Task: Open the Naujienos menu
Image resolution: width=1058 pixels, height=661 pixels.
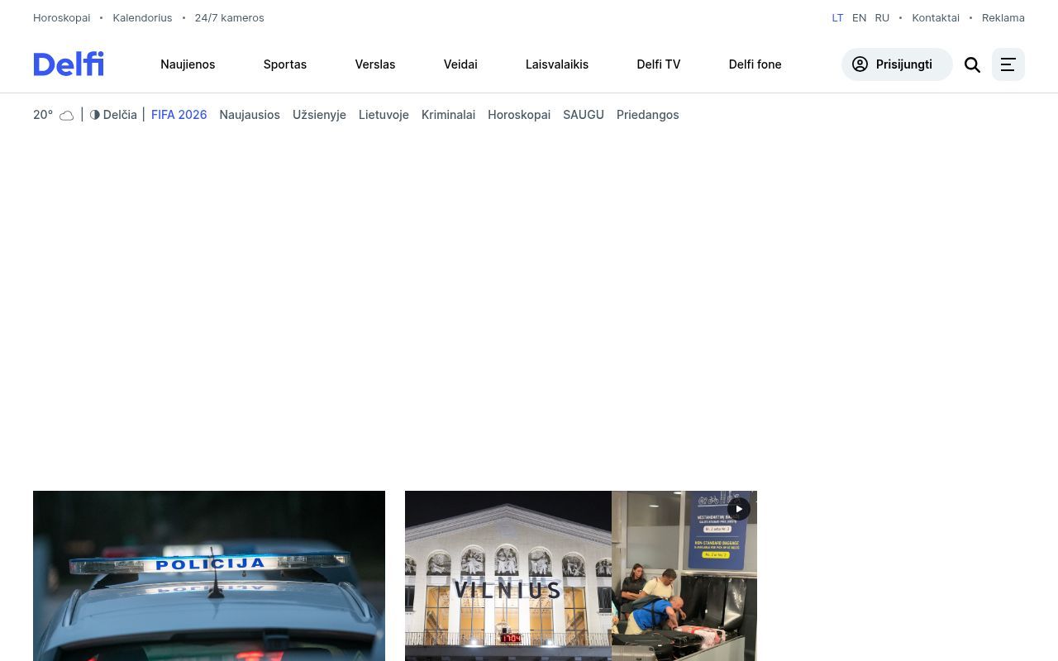Action: tap(188, 64)
